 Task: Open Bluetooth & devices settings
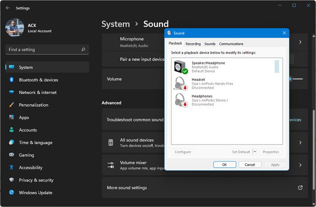[x=38, y=80]
